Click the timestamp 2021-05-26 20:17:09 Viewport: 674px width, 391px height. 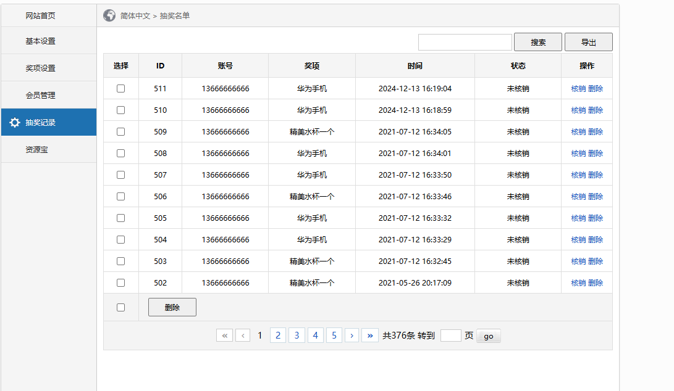point(415,283)
